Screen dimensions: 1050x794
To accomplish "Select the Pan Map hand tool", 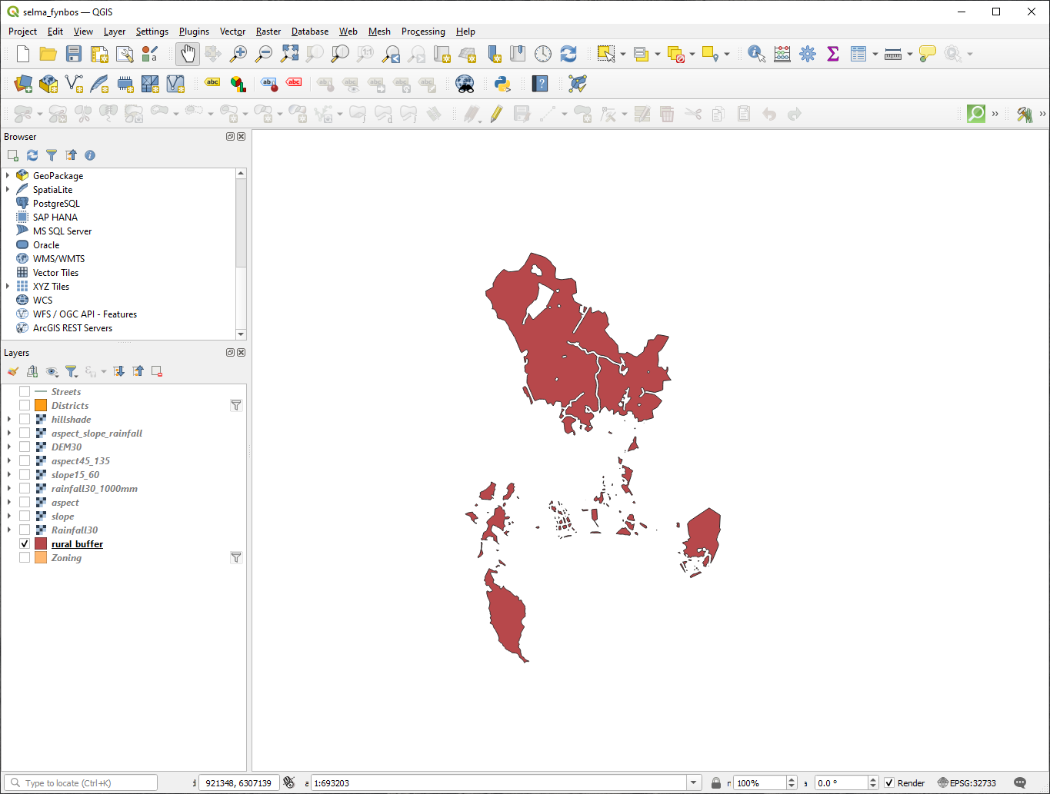I will pyautogui.click(x=188, y=54).
